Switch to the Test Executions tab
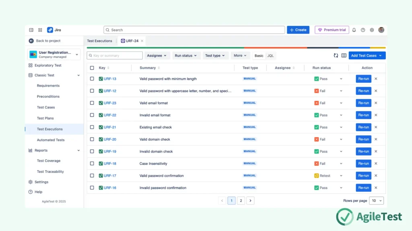 coord(99,41)
